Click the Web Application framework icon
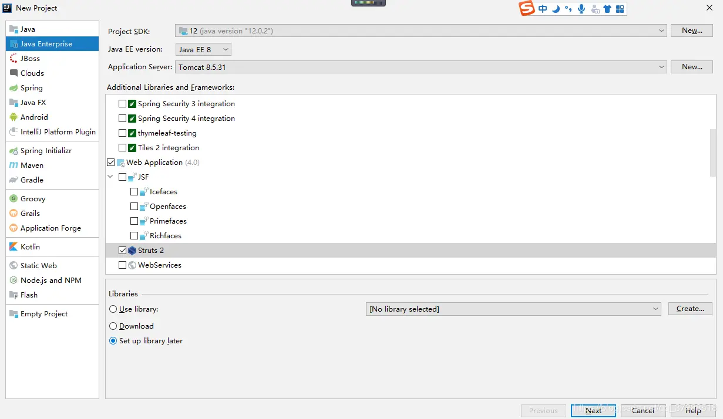Image resolution: width=723 pixels, height=419 pixels. [120, 163]
